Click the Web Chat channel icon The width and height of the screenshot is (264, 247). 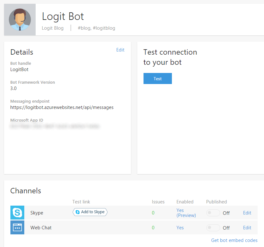(17, 227)
